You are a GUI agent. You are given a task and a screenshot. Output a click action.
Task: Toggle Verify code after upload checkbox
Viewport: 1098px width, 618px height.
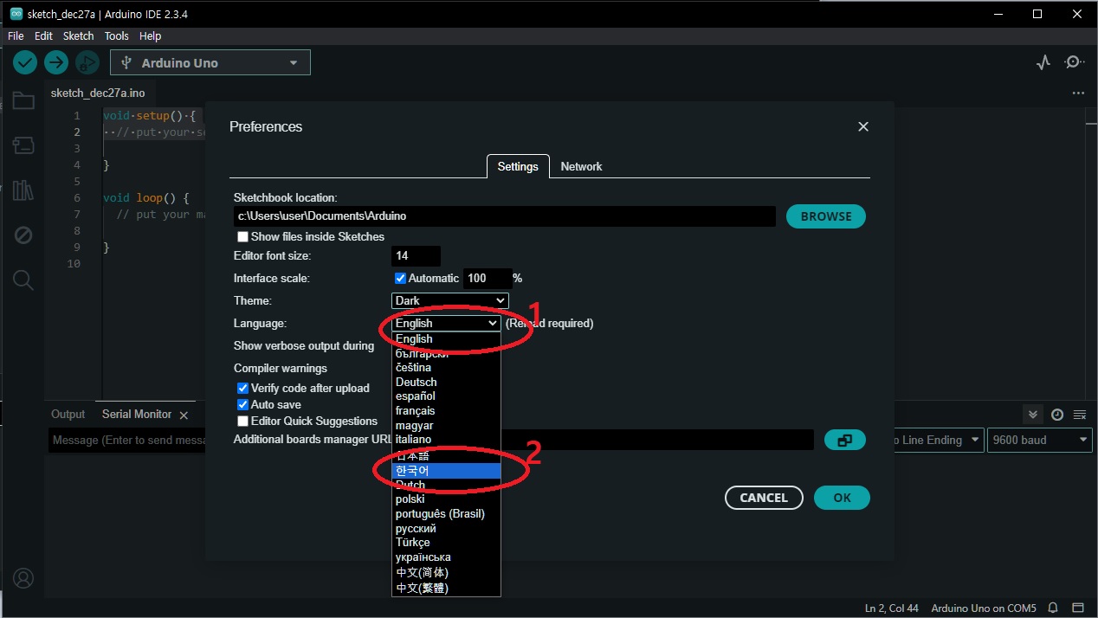(242, 388)
